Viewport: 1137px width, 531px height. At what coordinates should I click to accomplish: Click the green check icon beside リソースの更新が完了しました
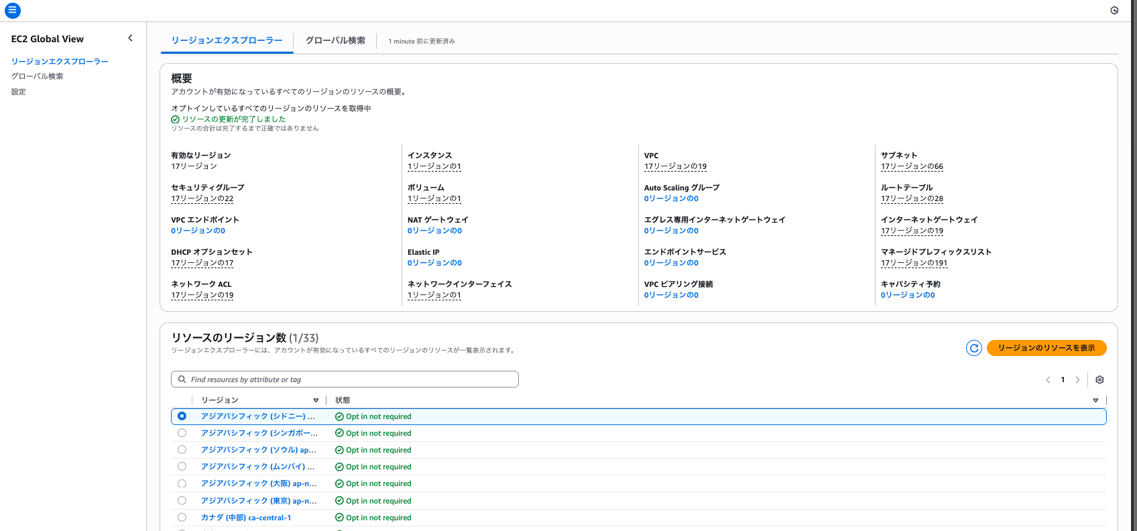coord(176,119)
